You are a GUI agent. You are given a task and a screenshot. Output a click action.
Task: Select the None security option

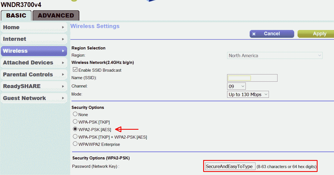pyautogui.click(x=75, y=114)
